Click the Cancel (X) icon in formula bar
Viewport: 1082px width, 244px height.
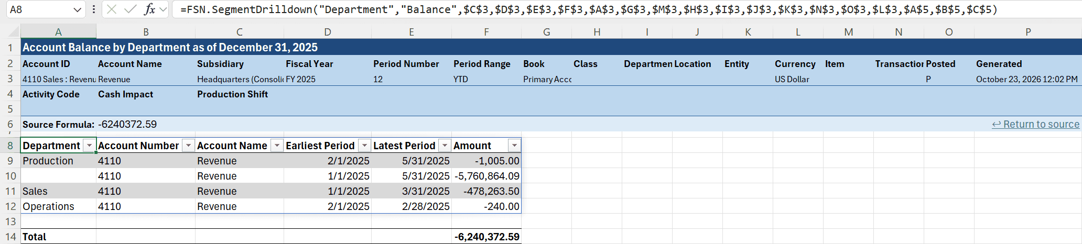coord(111,9)
